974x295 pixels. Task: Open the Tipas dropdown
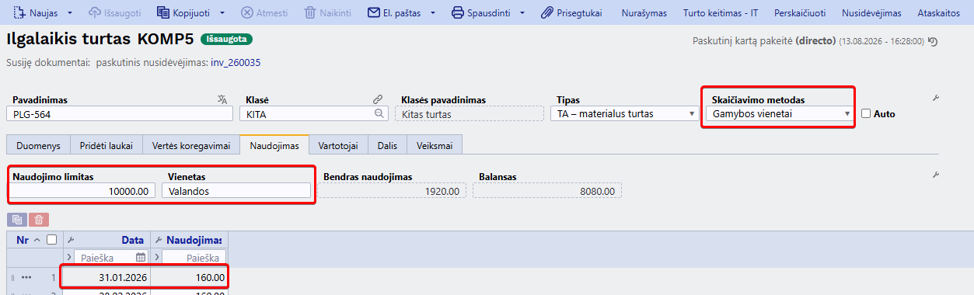click(625, 114)
